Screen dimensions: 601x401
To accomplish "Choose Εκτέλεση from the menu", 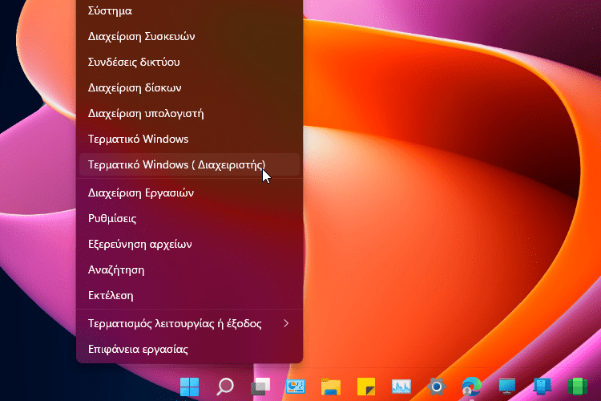I will 189,295.
